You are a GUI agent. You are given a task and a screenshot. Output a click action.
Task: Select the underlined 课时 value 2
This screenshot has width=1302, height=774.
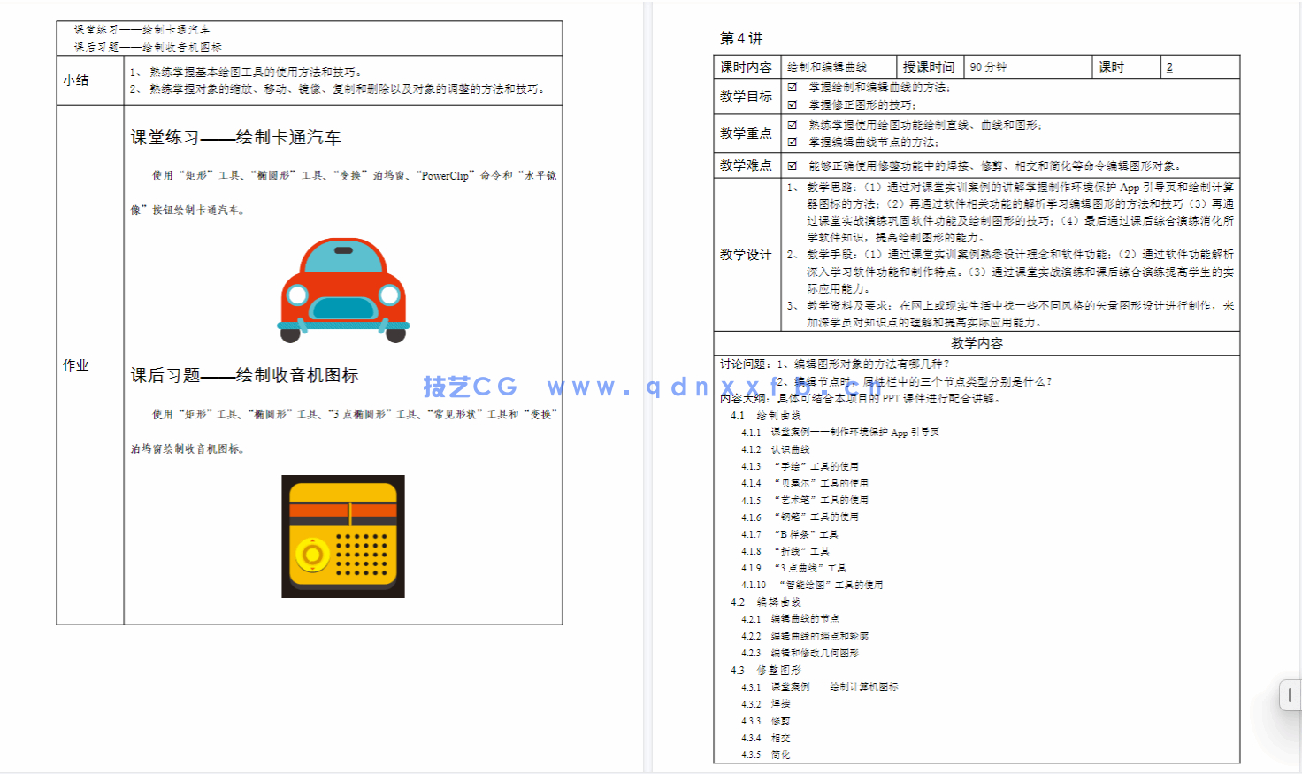tap(1169, 66)
